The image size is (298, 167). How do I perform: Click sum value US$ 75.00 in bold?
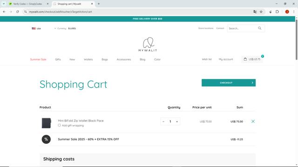coord(237,122)
